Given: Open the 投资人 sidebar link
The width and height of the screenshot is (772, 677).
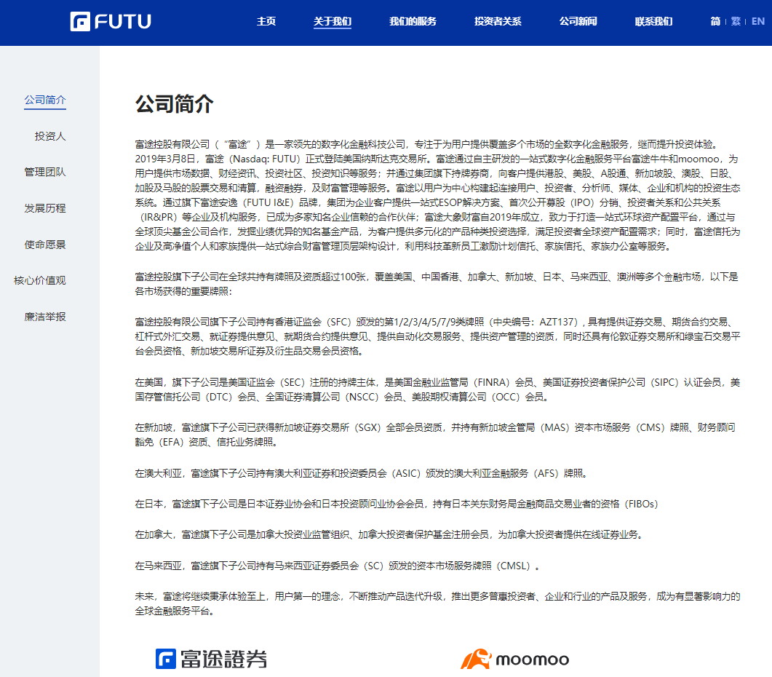Looking at the screenshot, I should pos(44,136).
